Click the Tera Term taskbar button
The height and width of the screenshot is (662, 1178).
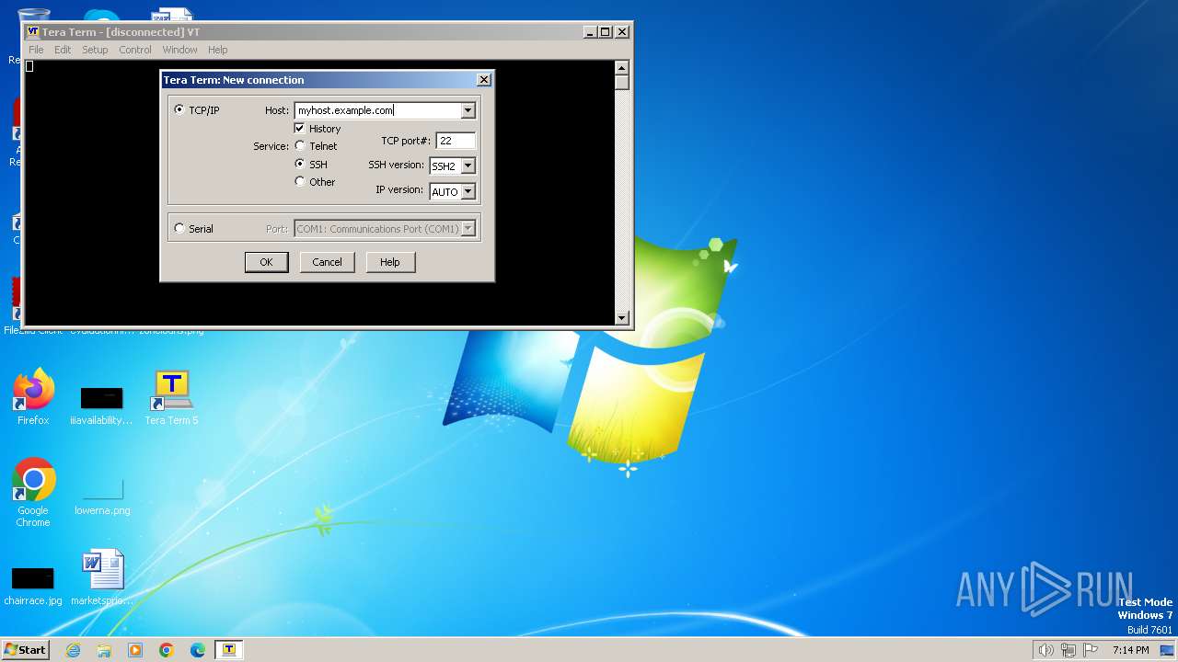[x=228, y=650]
